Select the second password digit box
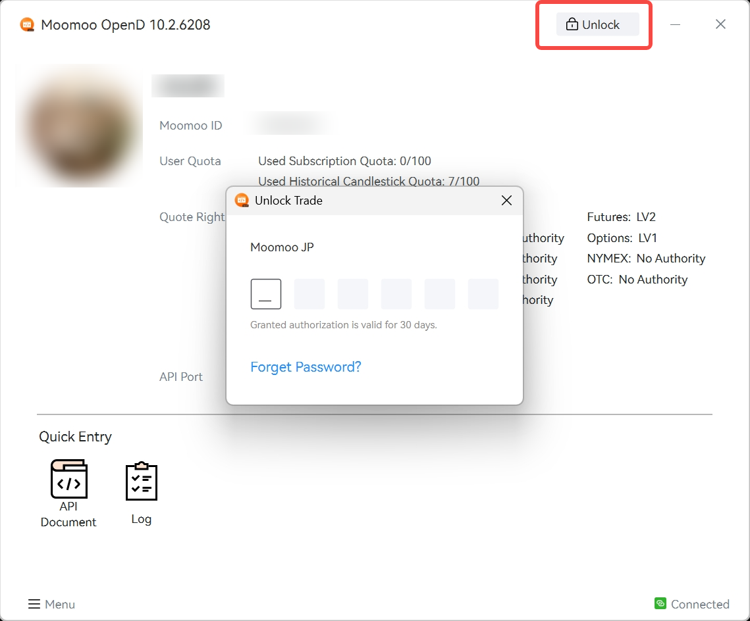The height and width of the screenshot is (621, 750). [x=309, y=294]
